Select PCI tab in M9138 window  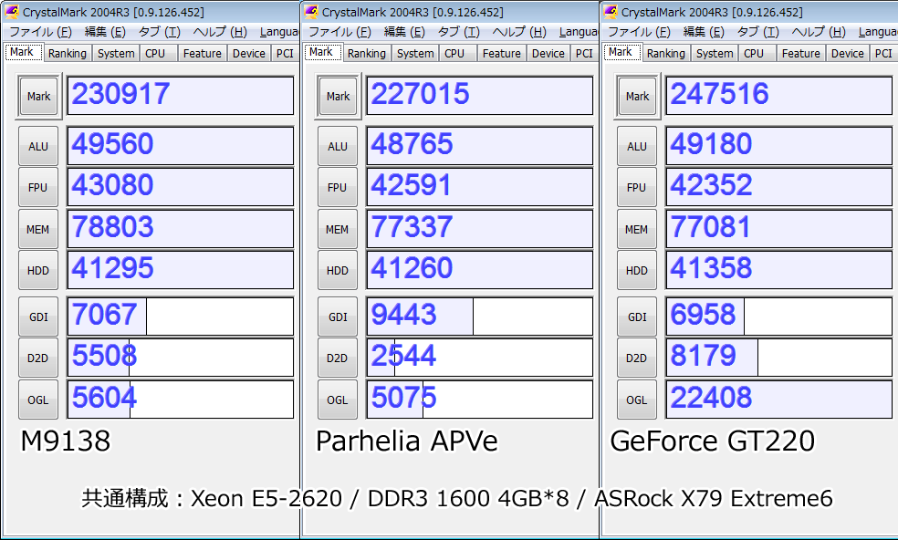pos(285,53)
